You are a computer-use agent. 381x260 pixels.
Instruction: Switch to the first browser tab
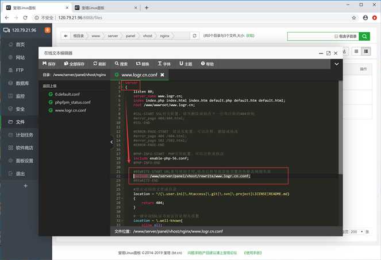click(x=37, y=8)
